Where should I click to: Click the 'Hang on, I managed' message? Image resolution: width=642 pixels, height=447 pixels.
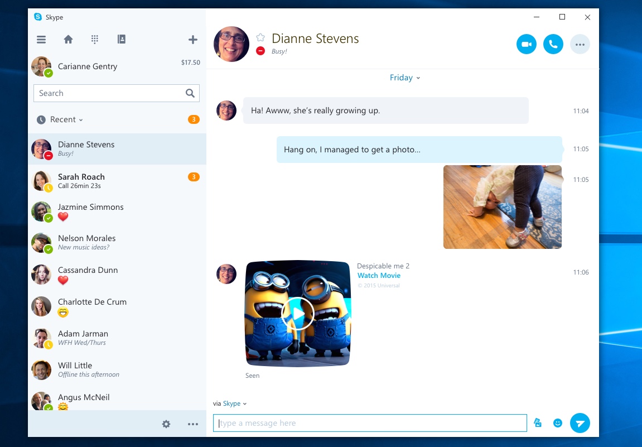[x=419, y=150]
